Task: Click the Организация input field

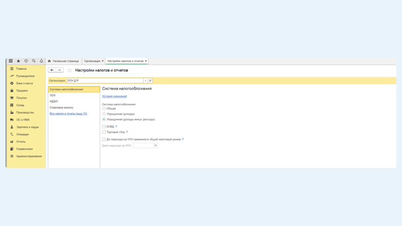Action: [105, 80]
